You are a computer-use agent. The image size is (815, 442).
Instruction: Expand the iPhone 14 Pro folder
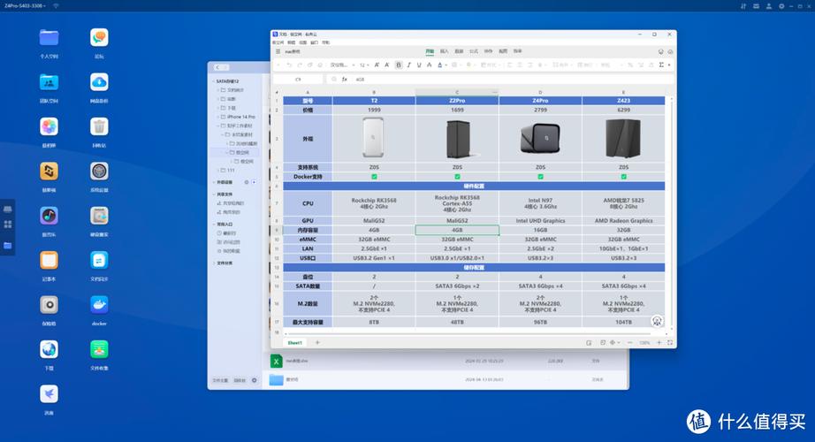pos(218,117)
